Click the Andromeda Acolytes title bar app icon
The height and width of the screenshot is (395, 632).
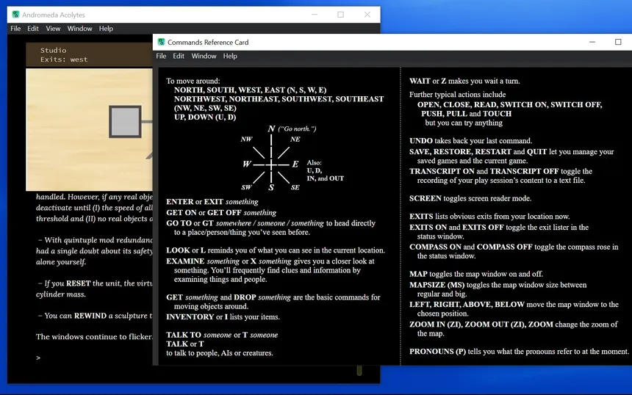click(15, 15)
